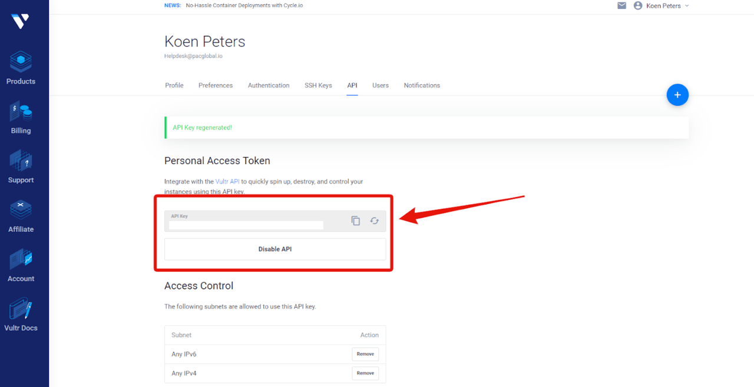754x387 pixels.
Task: Open the Affiliate sidebar icon
Action: point(21,210)
